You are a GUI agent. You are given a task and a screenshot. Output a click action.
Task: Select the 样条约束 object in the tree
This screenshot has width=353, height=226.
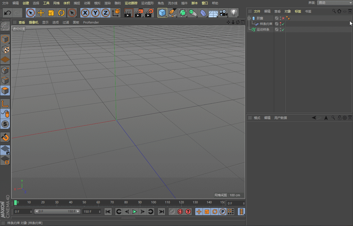point(266,24)
